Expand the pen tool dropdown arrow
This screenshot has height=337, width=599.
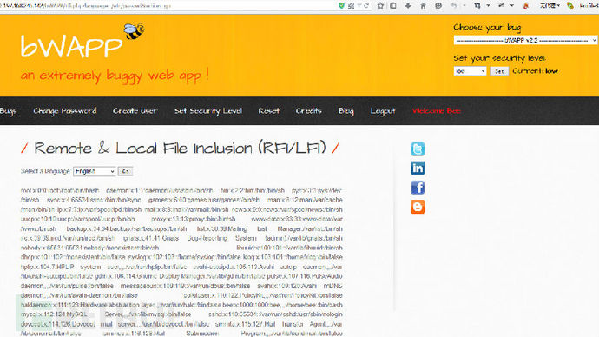[512, 6]
